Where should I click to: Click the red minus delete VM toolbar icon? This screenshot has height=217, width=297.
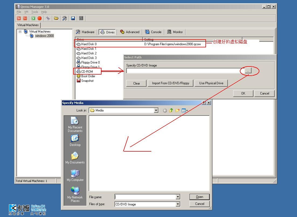(x=25, y=18)
